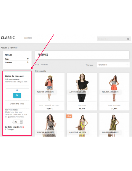
Task: Open the Tops category link
Action: click(x=7, y=59)
